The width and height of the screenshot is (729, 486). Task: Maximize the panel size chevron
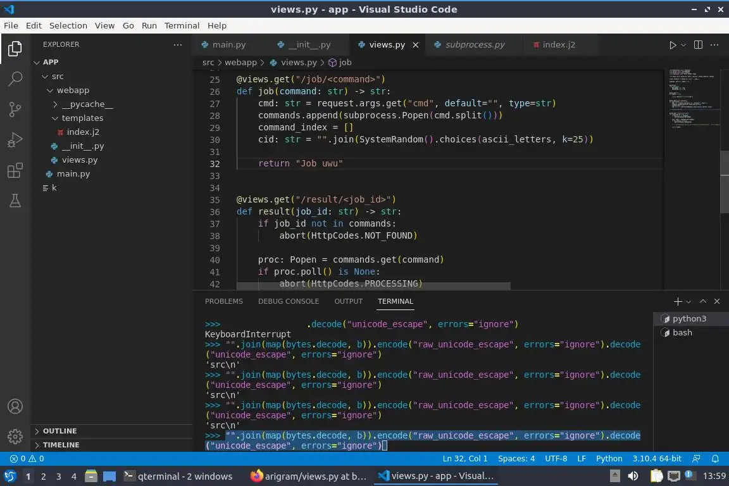coord(703,301)
